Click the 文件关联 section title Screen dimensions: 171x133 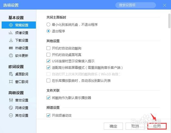53,91
